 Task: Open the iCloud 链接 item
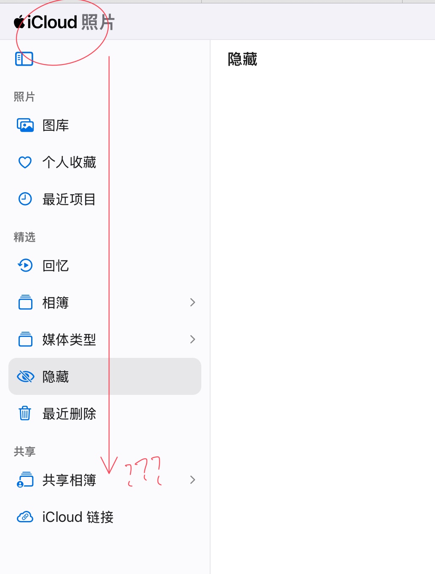[x=105, y=517]
